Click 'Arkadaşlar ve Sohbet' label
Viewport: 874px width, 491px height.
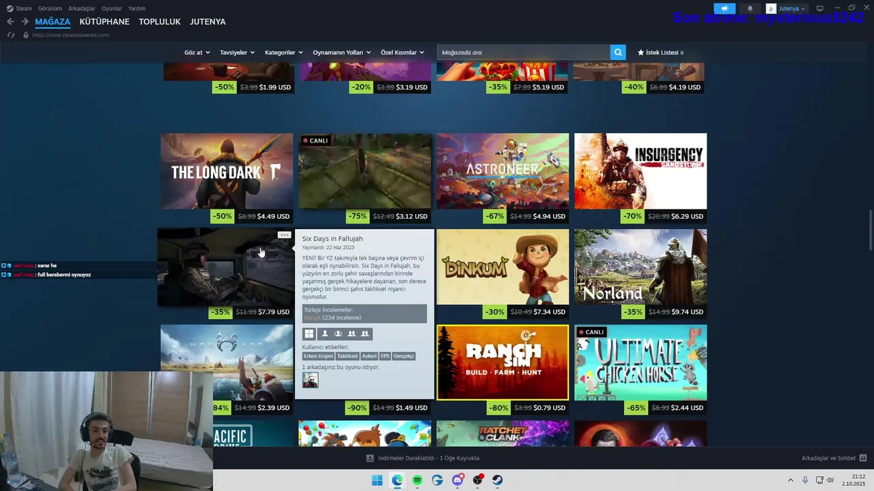(828, 458)
